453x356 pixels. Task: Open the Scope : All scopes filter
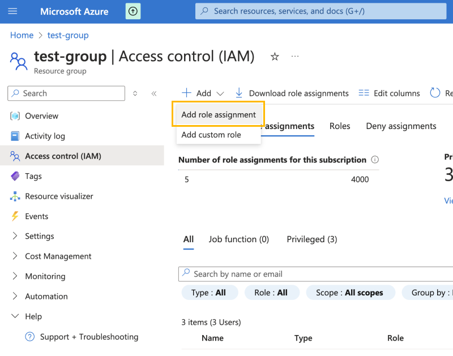(351, 293)
